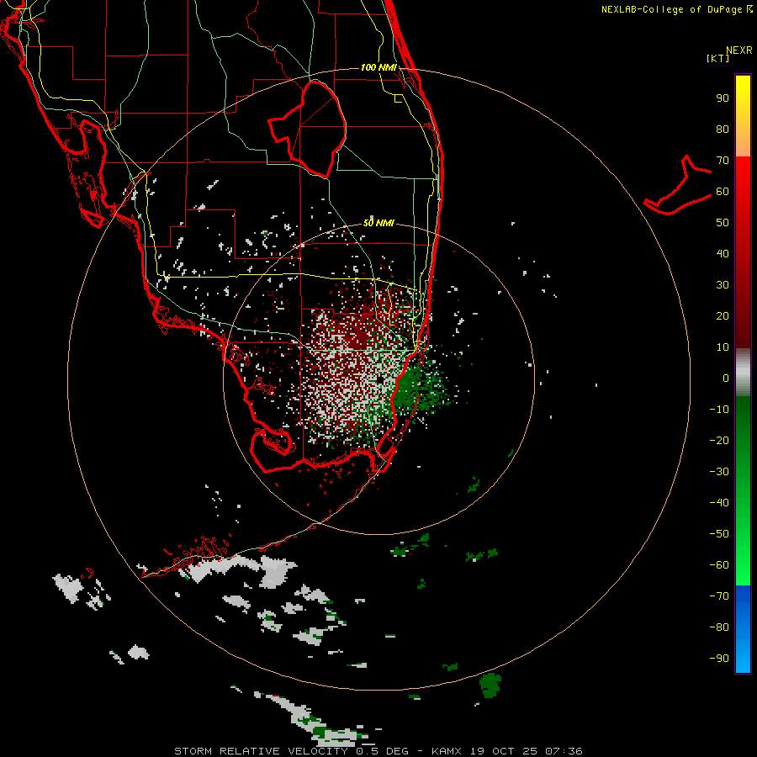Select the 40 value on the velocity scale
Screen dimensions: 757x757
click(x=723, y=253)
